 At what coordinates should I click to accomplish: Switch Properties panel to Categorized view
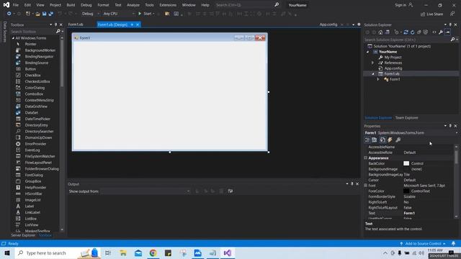pyautogui.click(x=367, y=140)
